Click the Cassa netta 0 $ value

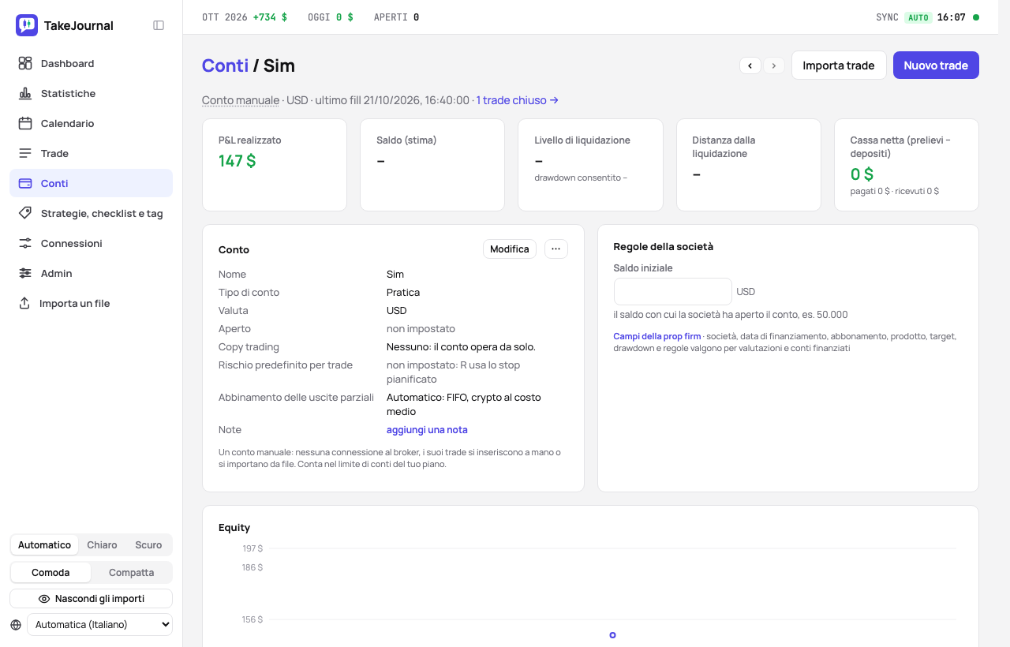(x=862, y=174)
